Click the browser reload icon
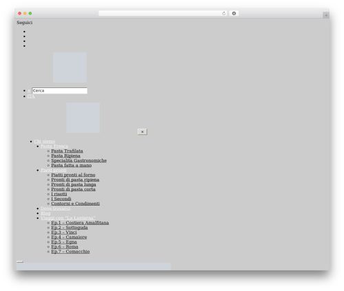This screenshot has height=291, width=344. tap(224, 14)
